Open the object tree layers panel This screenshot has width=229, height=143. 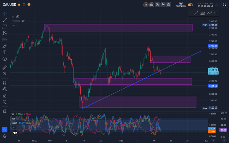[x=4, y=136]
